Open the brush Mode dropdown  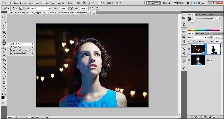coord(40,8)
